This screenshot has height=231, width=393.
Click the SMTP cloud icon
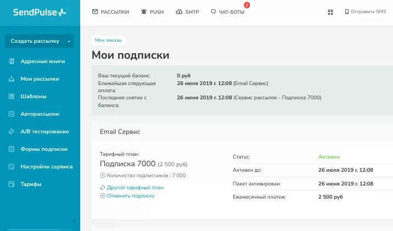tap(179, 12)
